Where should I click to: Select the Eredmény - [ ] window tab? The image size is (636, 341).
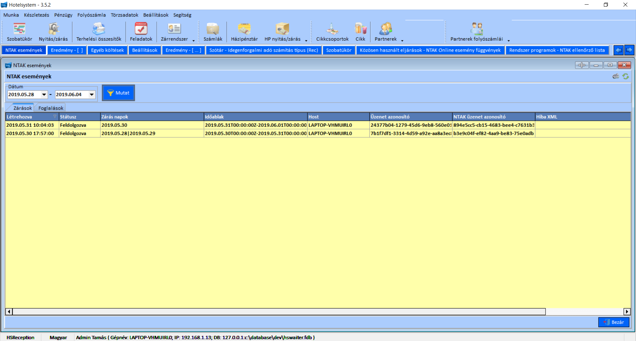(67, 50)
